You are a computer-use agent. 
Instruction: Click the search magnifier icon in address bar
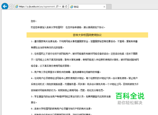pos(57,6)
